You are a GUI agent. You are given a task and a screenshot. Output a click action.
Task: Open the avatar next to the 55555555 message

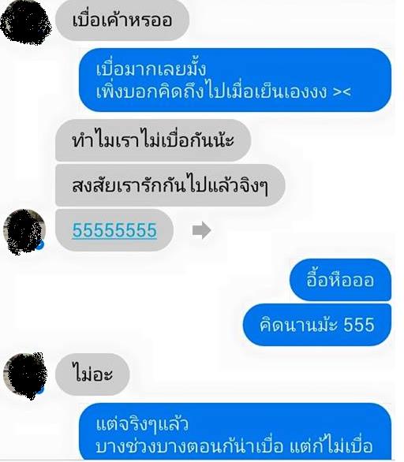coord(24,232)
